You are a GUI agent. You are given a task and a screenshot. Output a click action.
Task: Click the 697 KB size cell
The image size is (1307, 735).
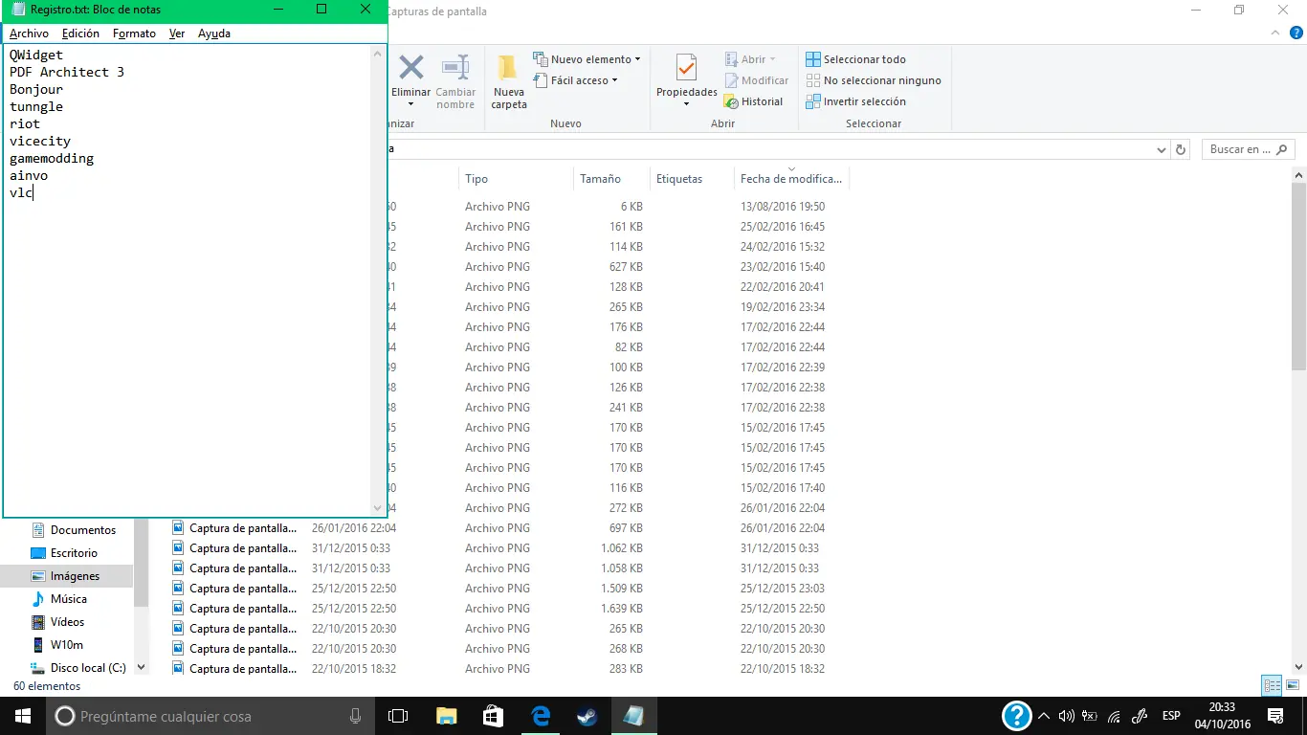point(626,528)
